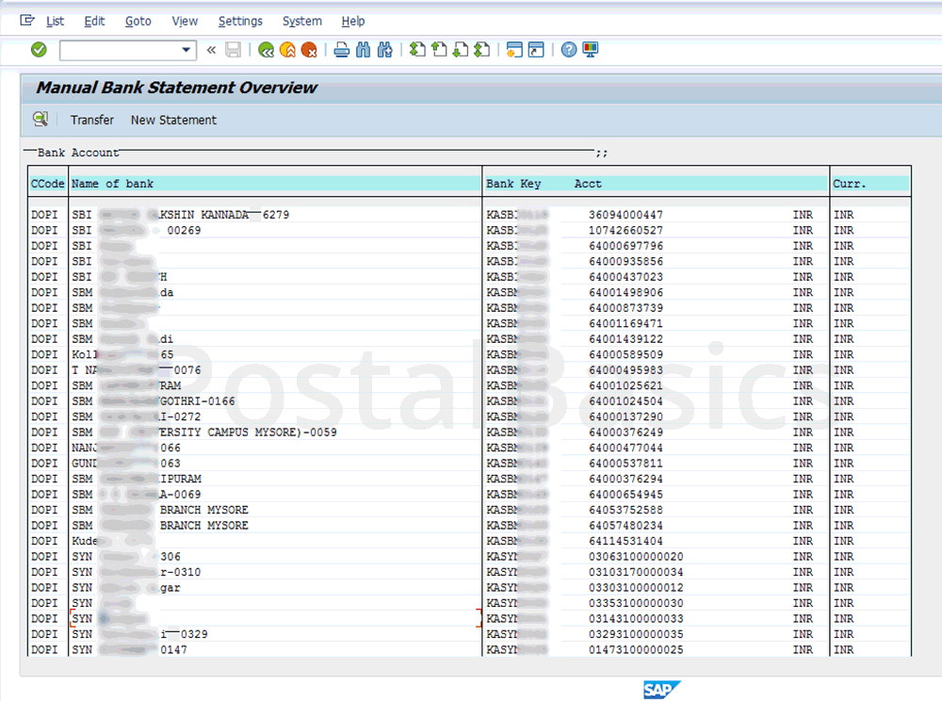Open the Goto menu
942x701 pixels.
pos(138,21)
